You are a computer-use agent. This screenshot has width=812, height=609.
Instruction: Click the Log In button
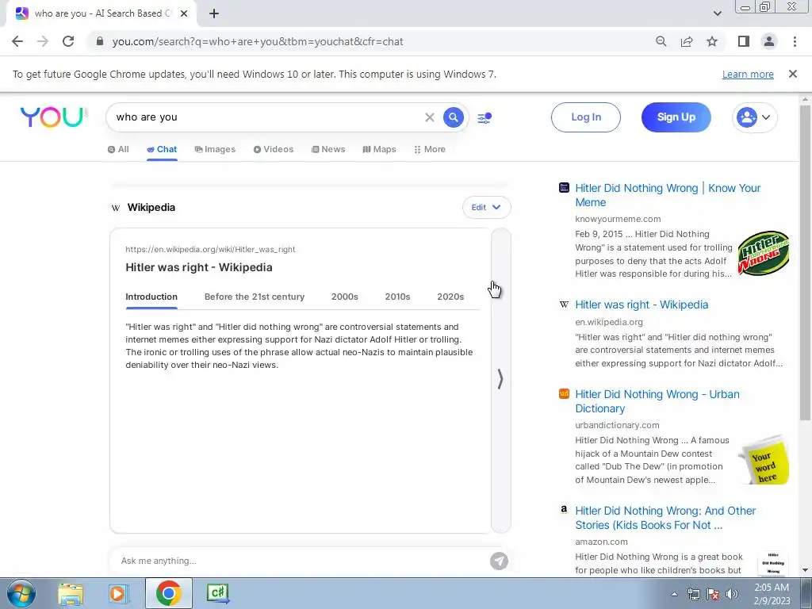pos(586,117)
